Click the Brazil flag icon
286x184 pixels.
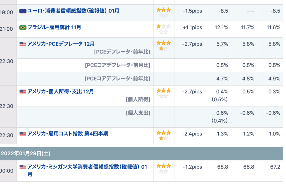[23, 27]
